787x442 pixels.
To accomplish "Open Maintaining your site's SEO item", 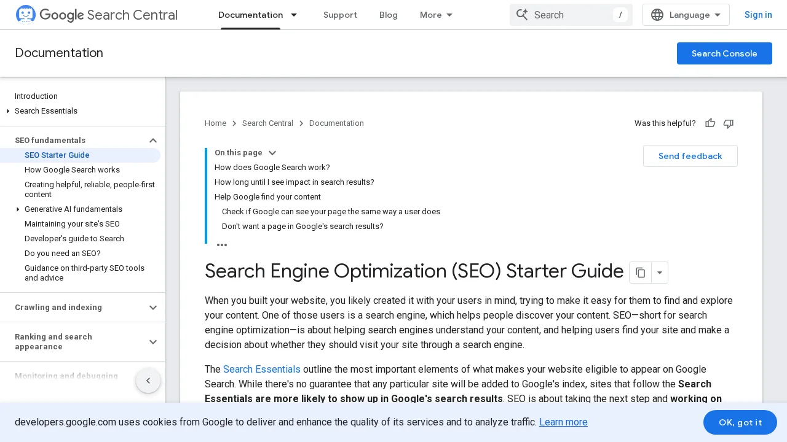I will (x=72, y=224).
